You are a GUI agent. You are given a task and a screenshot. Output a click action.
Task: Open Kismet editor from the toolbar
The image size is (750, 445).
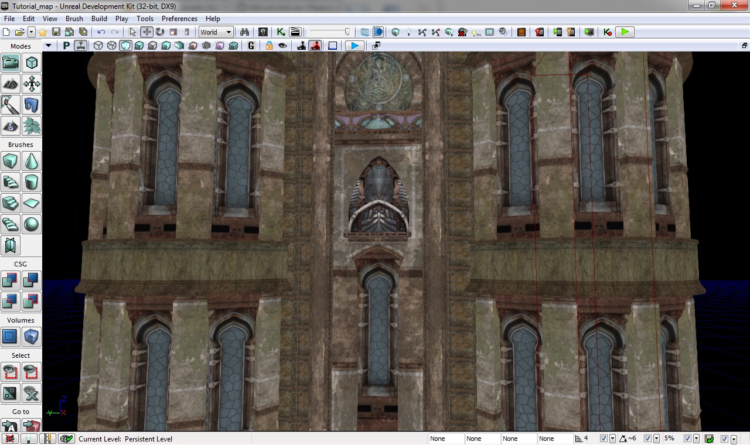pyautogui.click(x=281, y=32)
